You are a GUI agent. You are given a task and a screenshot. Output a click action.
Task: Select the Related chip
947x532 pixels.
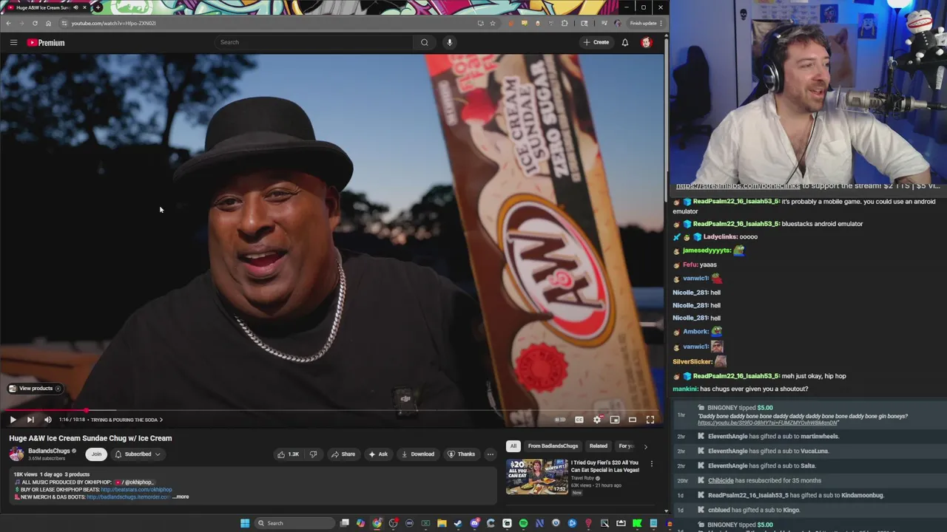click(x=599, y=446)
